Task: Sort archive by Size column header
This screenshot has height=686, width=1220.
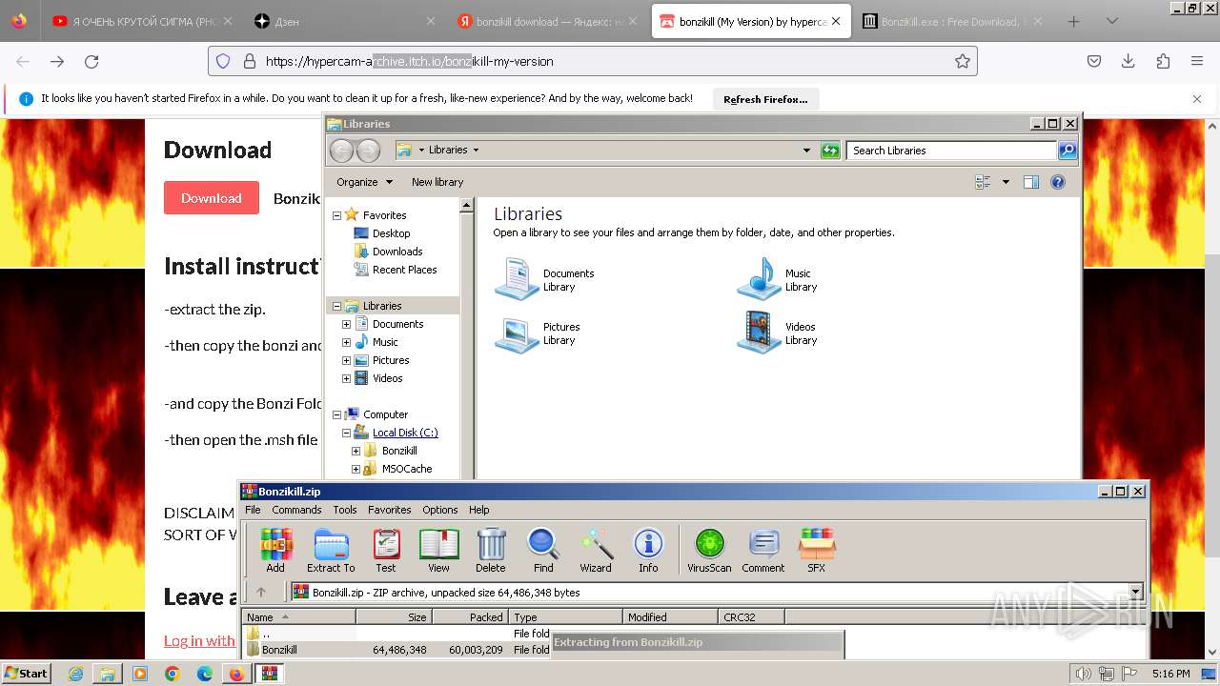Action: pyautogui.click(x=393, y=617)
